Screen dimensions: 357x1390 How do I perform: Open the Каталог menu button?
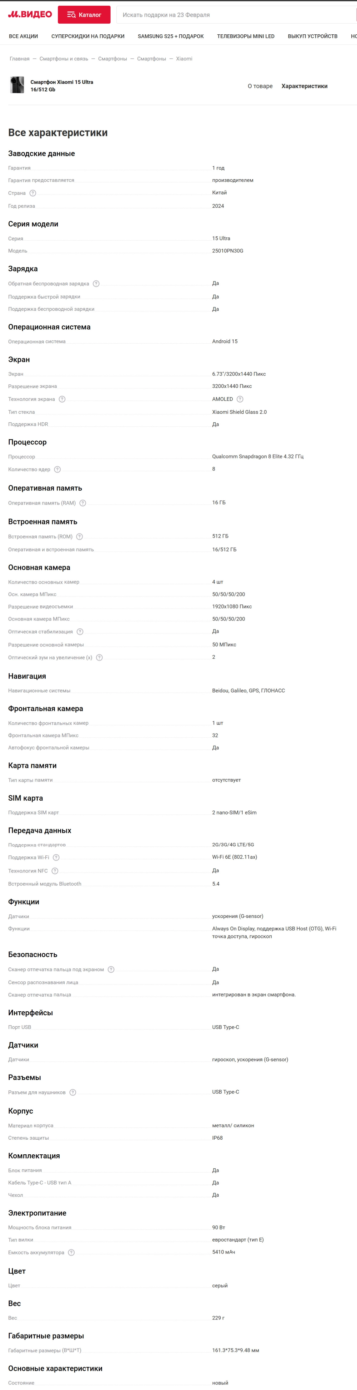click(x=84, y=15)
